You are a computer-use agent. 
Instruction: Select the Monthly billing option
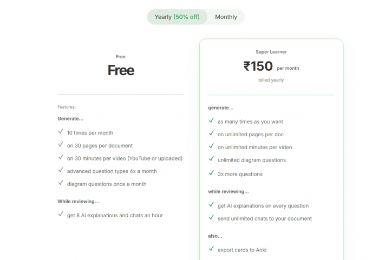pyautogui.click(x=226, y=17)
